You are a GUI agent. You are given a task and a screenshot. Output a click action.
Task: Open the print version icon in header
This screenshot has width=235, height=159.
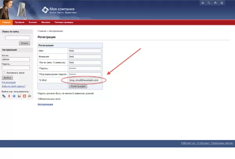pos(222,3)
